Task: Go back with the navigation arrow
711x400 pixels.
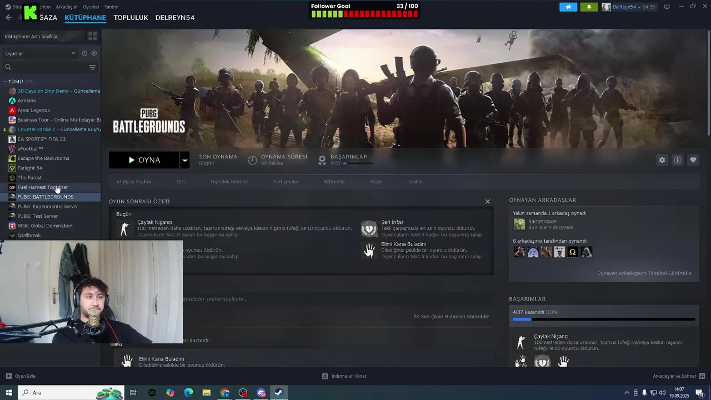Action: [x=8, y=18]
